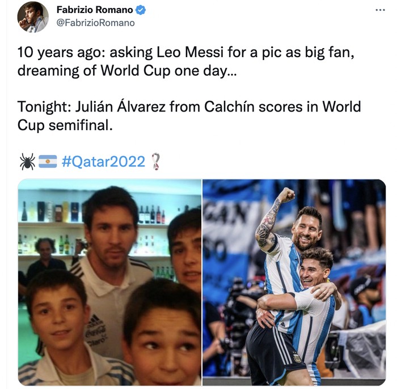This screenshot has width=397, height=389.
Task: Click the blue verified checkmark badge
Action: click(x=141, y=10)
